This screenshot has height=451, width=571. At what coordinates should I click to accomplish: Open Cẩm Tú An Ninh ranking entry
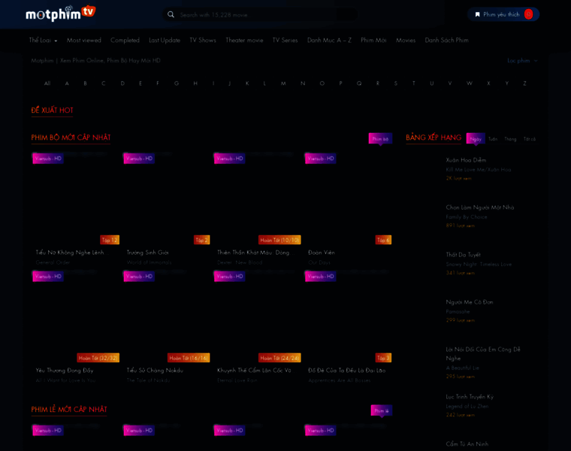click(x=467, y=444)
